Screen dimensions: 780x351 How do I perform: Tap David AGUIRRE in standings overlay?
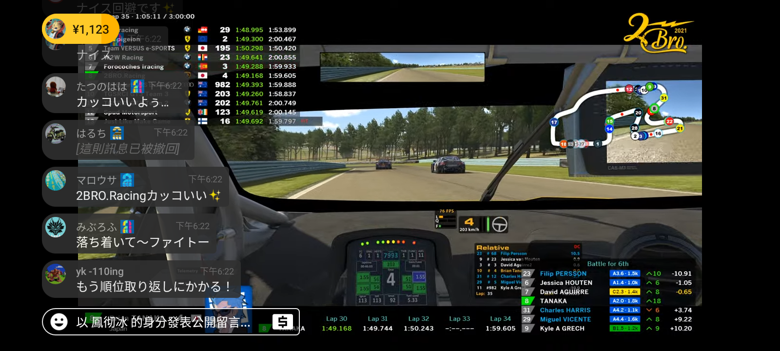coord(564,292)
